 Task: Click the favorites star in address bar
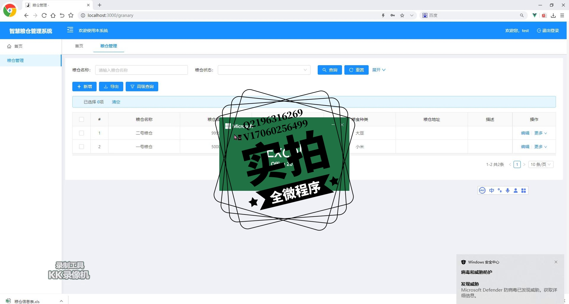click(x=402, y=15)
